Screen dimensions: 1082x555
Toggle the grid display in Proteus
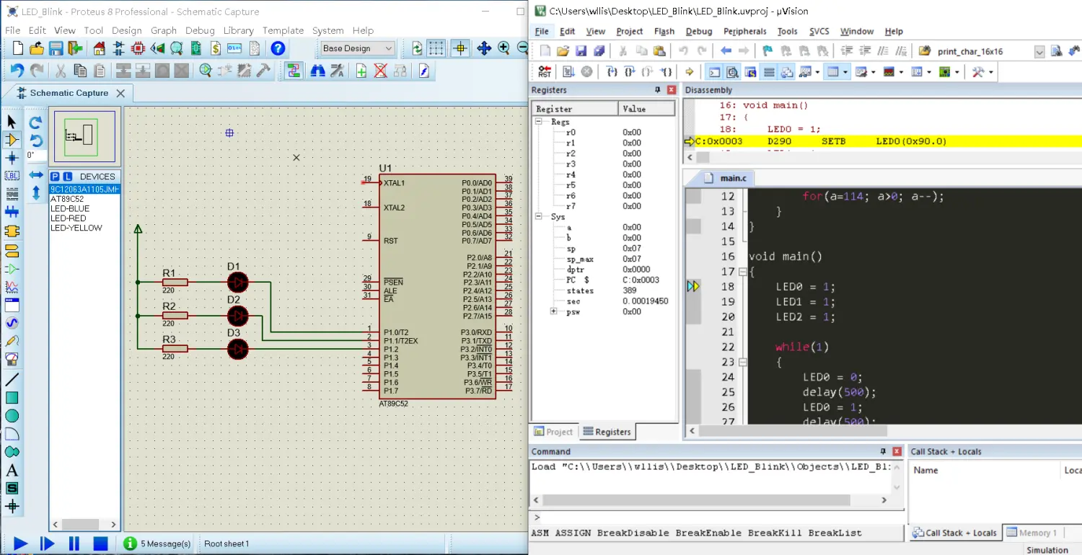436,49
